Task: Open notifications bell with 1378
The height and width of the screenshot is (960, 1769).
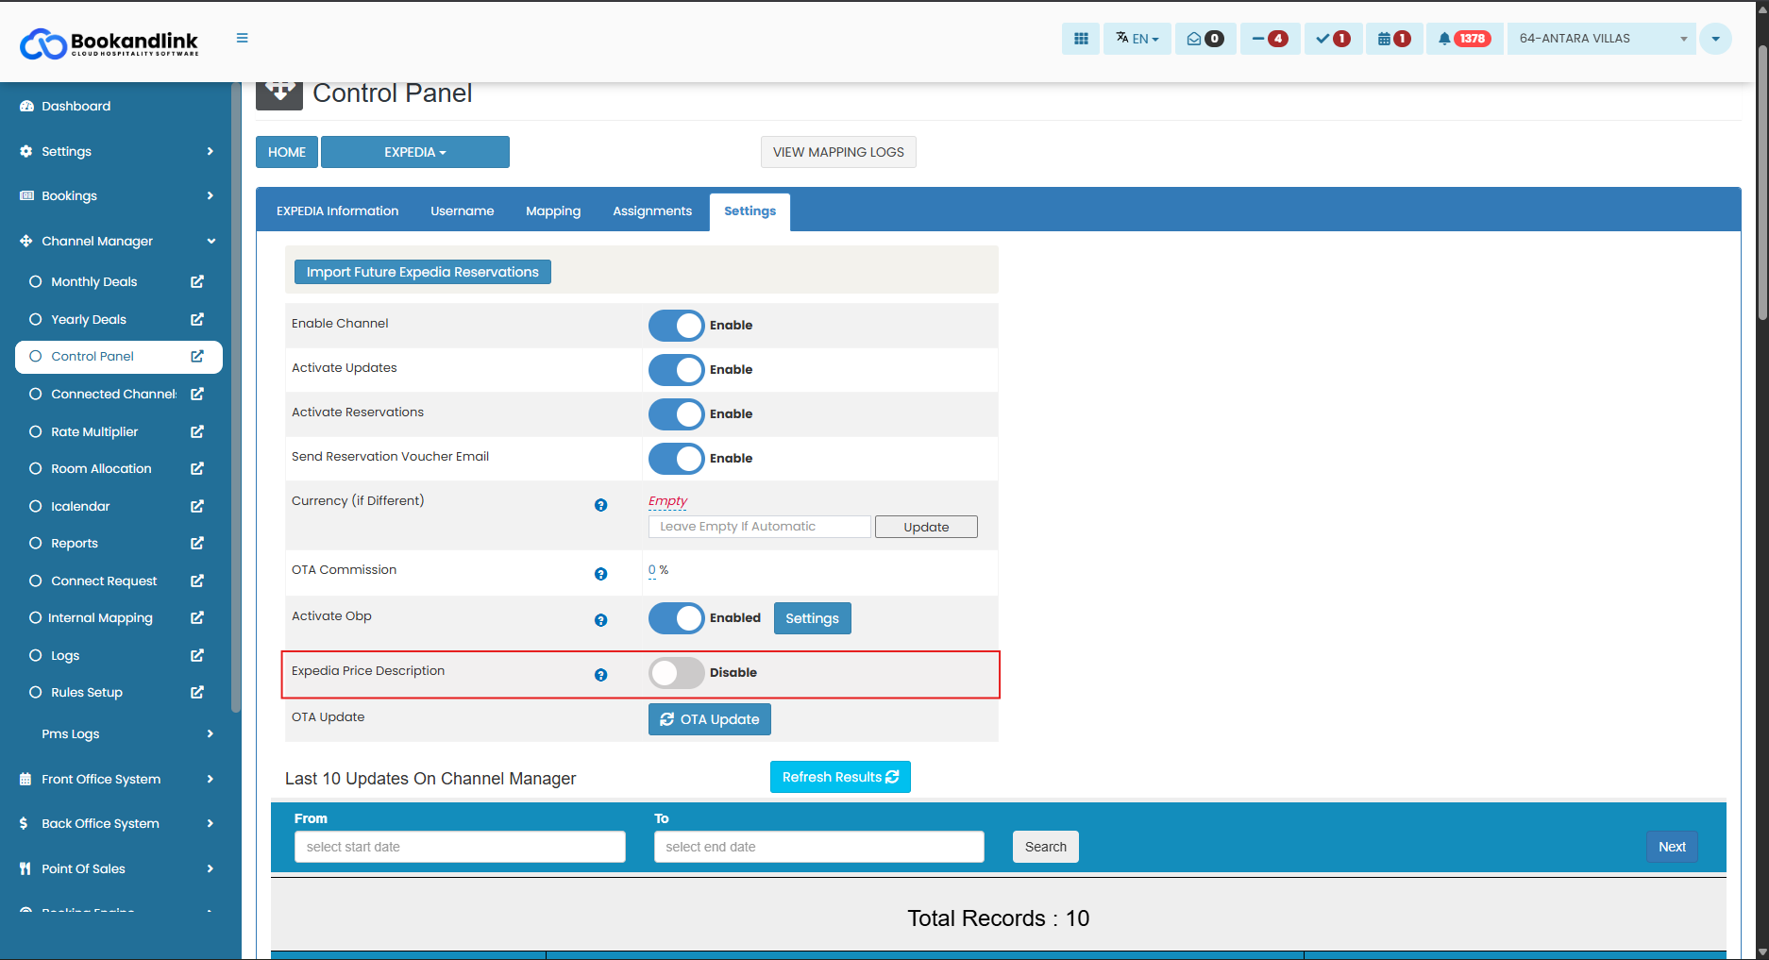Action: [x=1464, y=39]
